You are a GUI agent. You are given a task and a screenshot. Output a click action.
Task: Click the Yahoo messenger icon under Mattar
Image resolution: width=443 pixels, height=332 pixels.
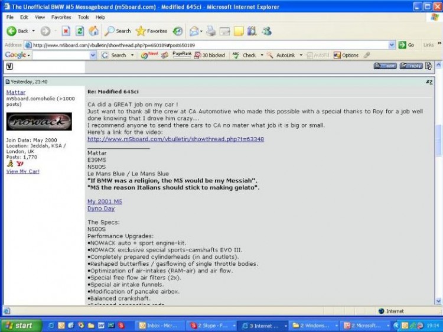19,164
